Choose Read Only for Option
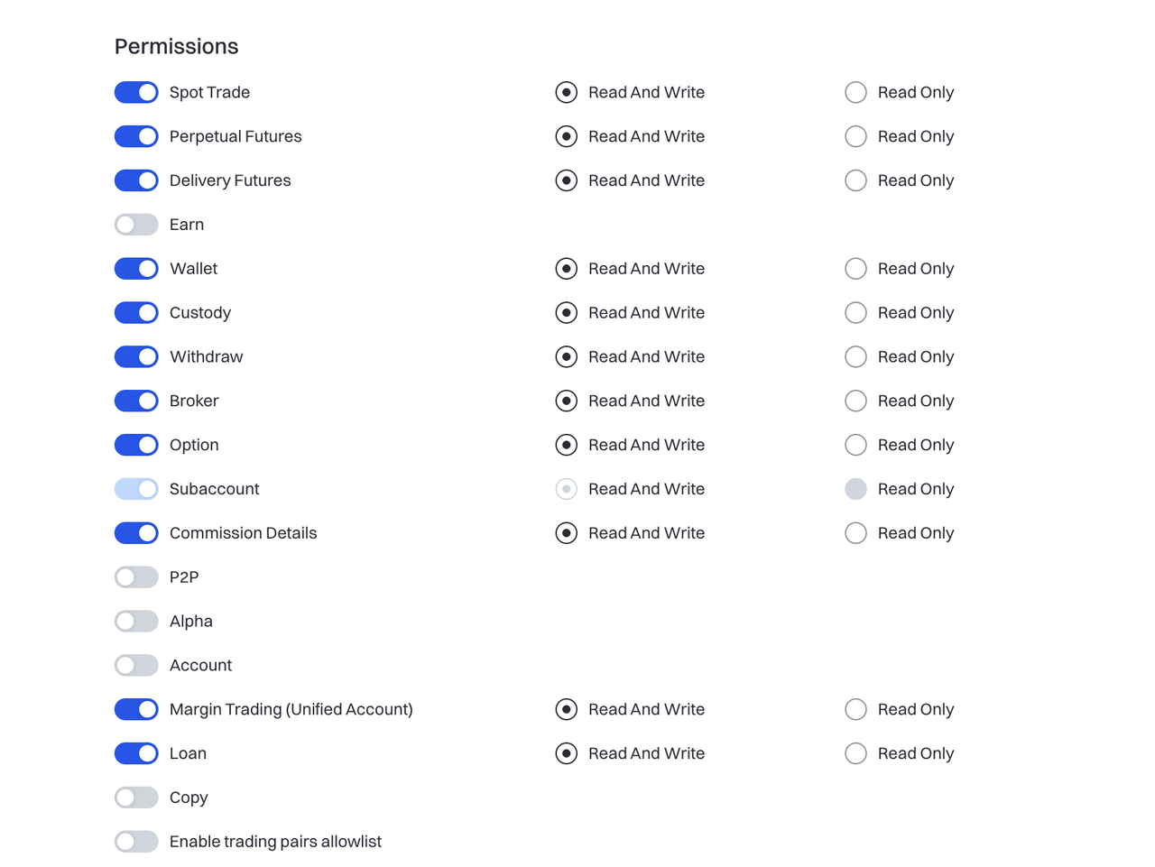 coord(855,445)
